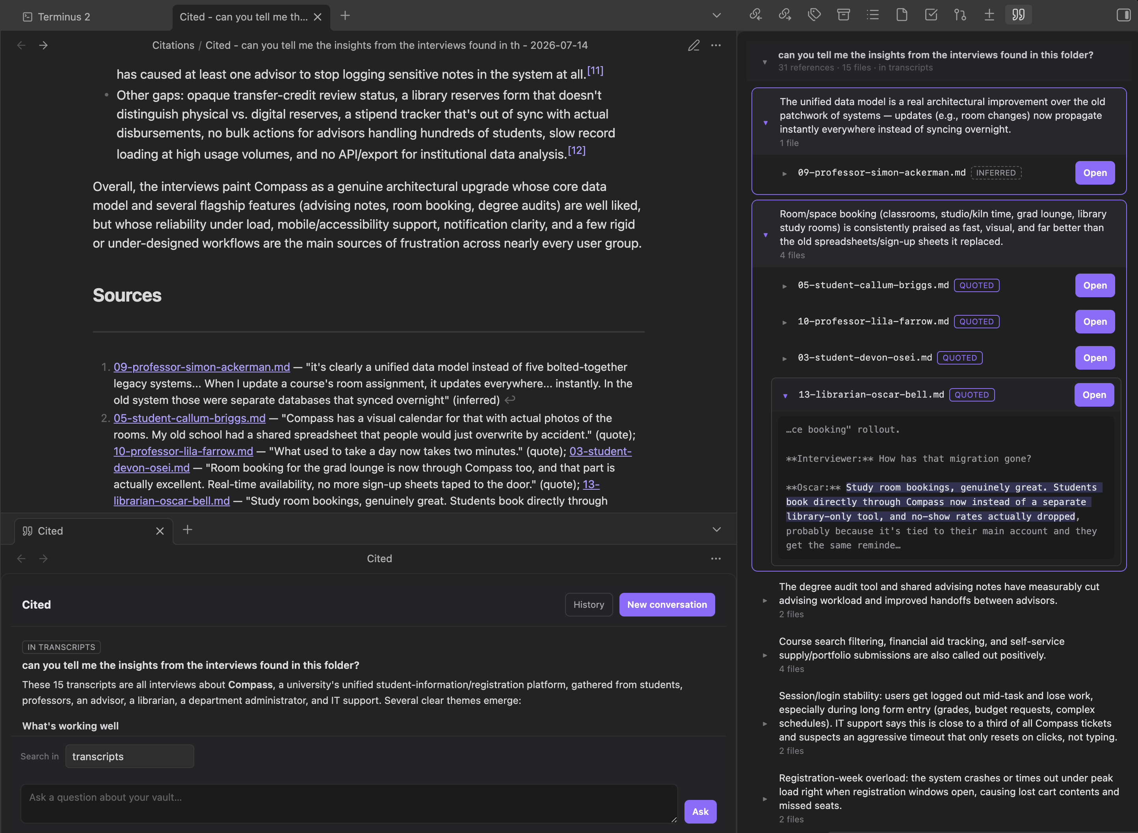Image resolution: width=1138 pixels, height=833 pixels.
Task: Click the edit pencil icon in note header
Action: (694, 45)
